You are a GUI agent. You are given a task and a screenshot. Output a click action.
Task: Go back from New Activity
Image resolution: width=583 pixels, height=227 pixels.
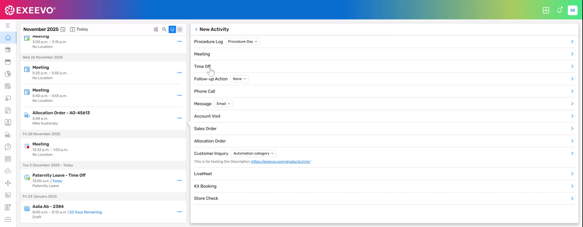click(196, 29)
